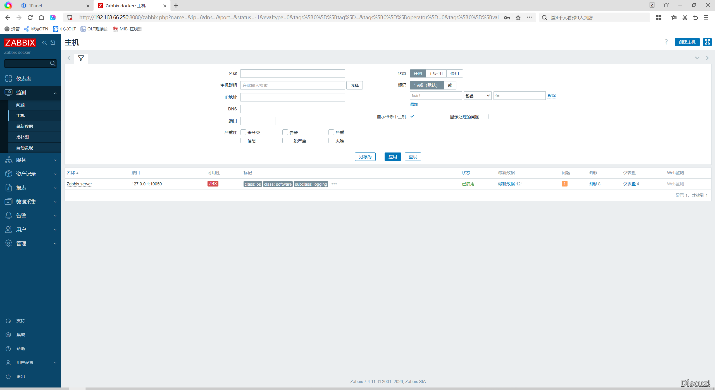Tick the 严重 severity checkbox
Screen dimensions: 715x390
click(331, 132)
